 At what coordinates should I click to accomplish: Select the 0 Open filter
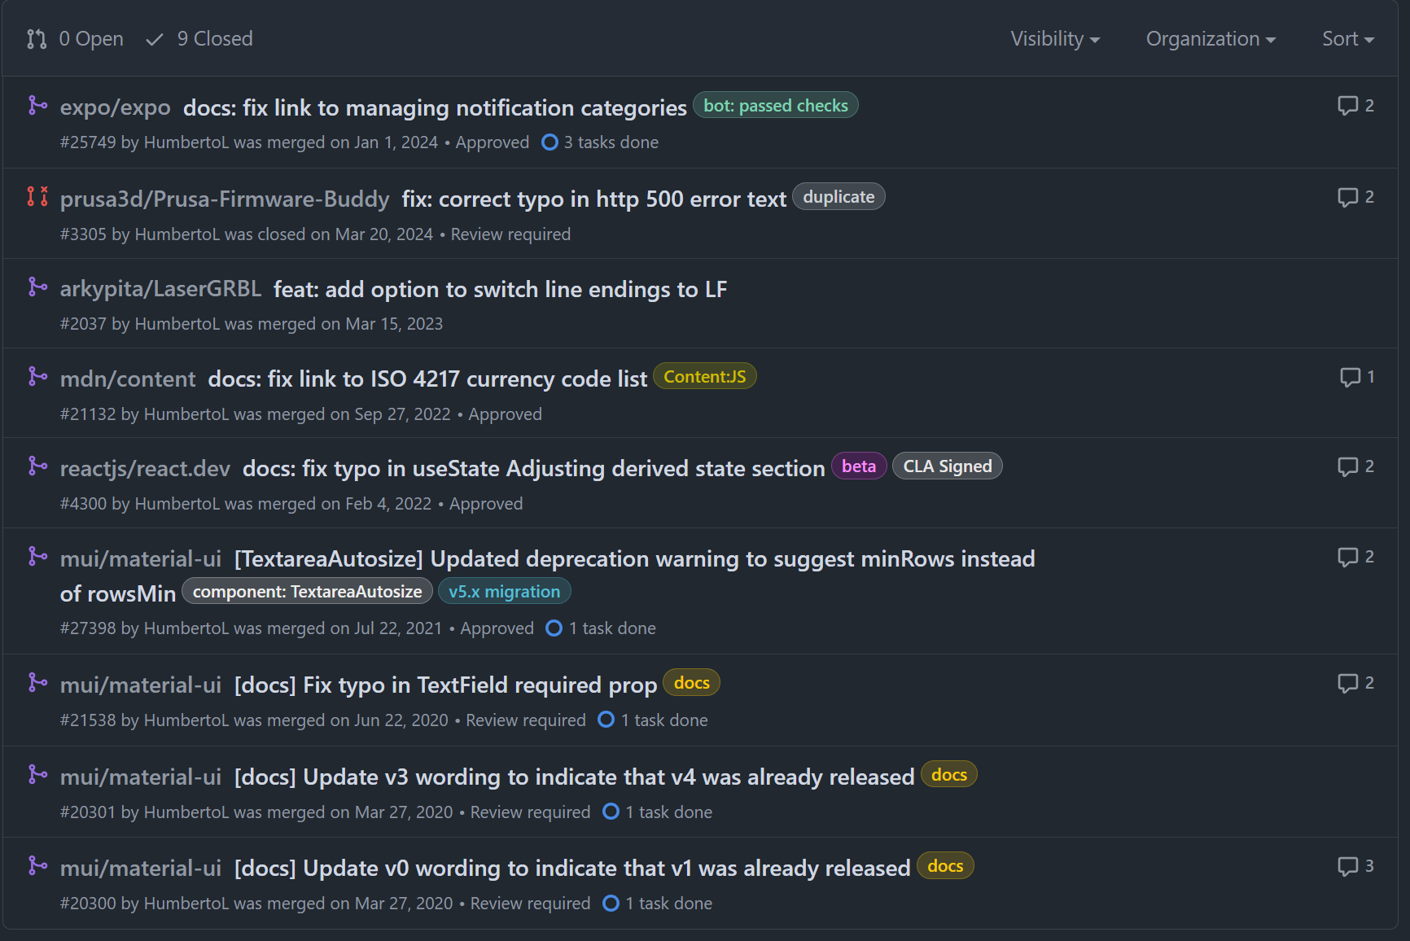91,38
